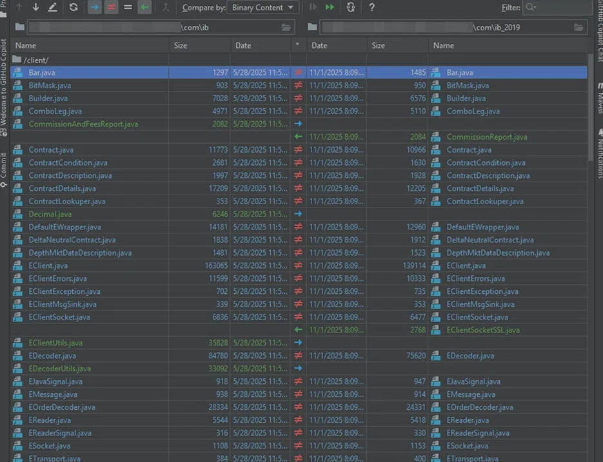Click not-equal icon in EClient.java row
This screenshot has width=603, height=462.
coord(298,265)
